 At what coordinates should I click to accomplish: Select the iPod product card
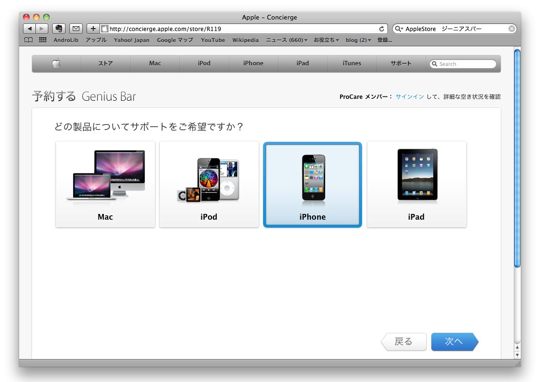(x=209, y=184)
